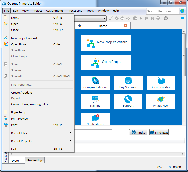The height and width of the screenshot is (172, 188).
Task: Click the STOP processing toolbar icon
Action: [x=135, y=18]
